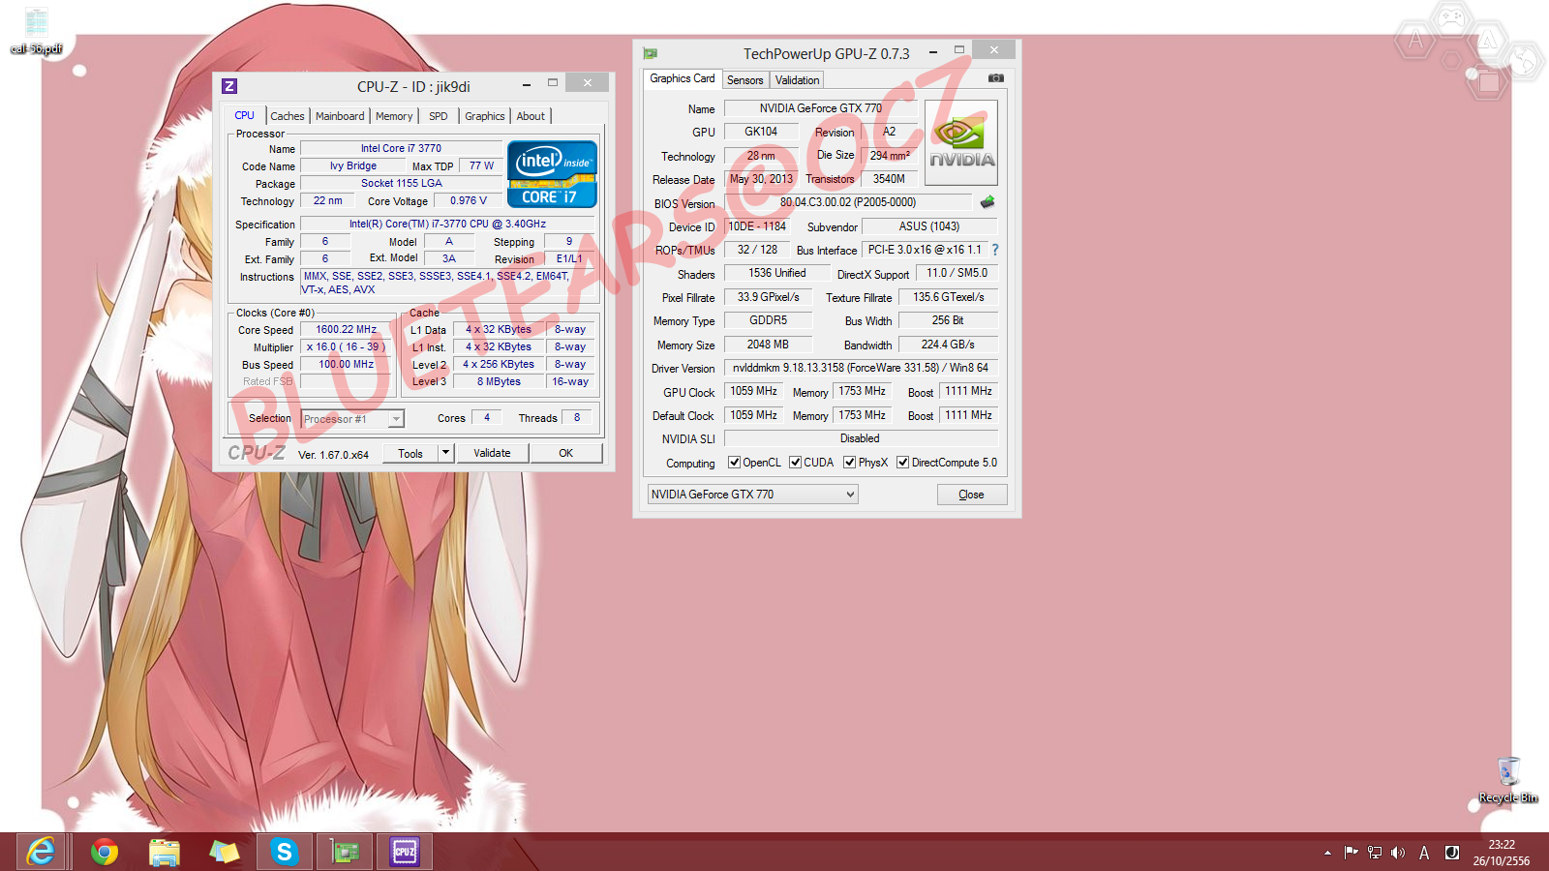Click the colored squares icon on the taskbar

pyautogui.click(x=224, y=852)
